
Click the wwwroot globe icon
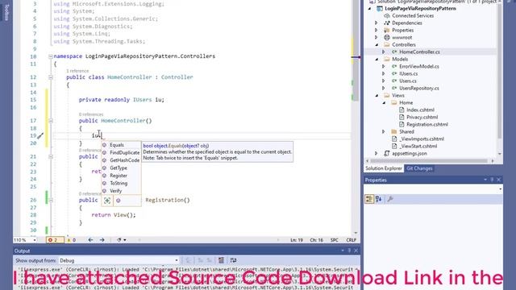point(387,38)
